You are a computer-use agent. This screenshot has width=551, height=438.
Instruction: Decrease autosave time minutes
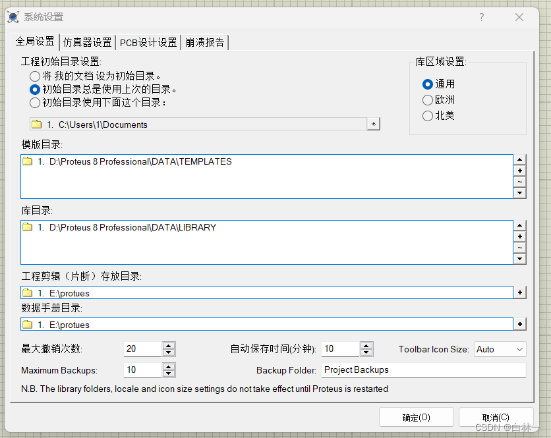[x=366, y=352]
